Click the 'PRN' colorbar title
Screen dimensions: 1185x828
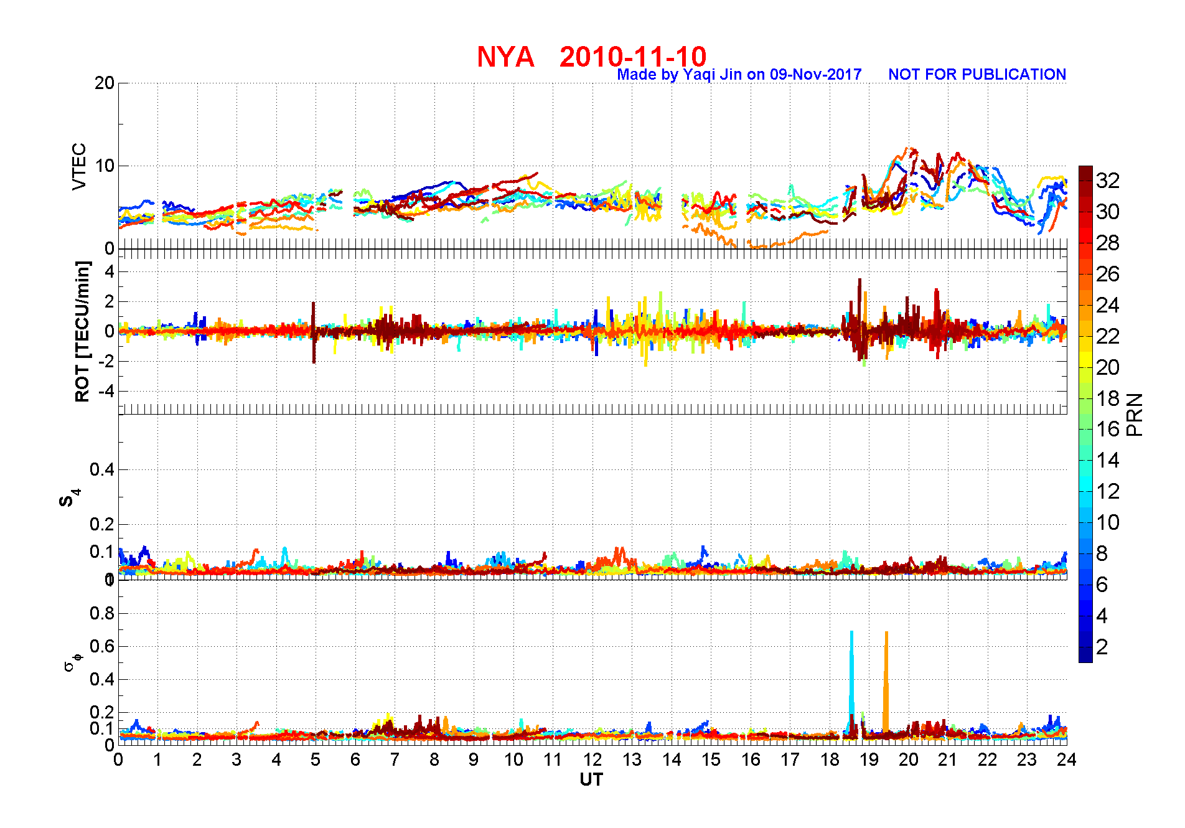tap(1135, 415)
